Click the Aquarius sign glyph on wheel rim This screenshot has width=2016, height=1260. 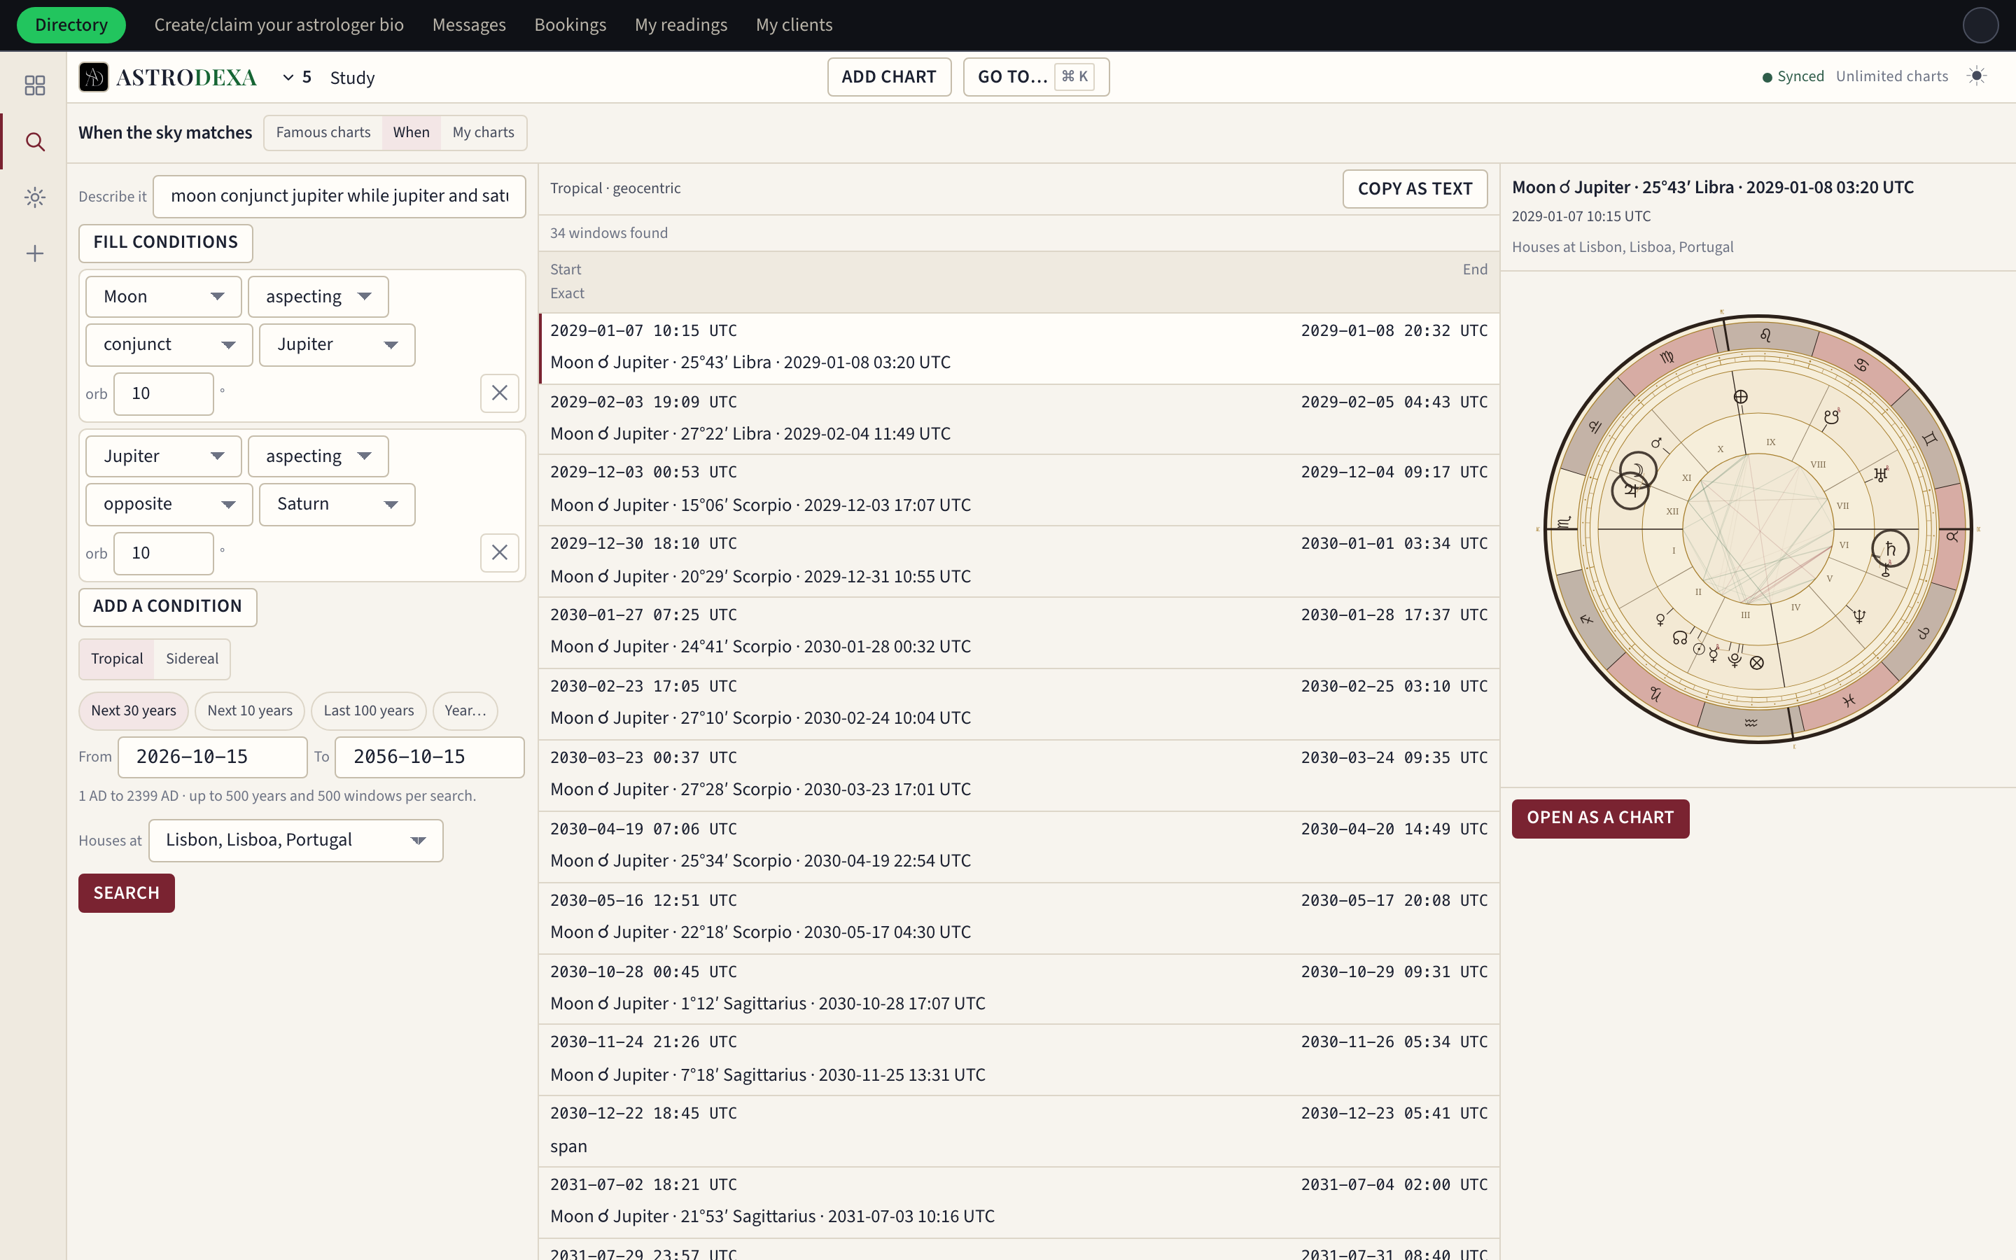click(1751, 722)
